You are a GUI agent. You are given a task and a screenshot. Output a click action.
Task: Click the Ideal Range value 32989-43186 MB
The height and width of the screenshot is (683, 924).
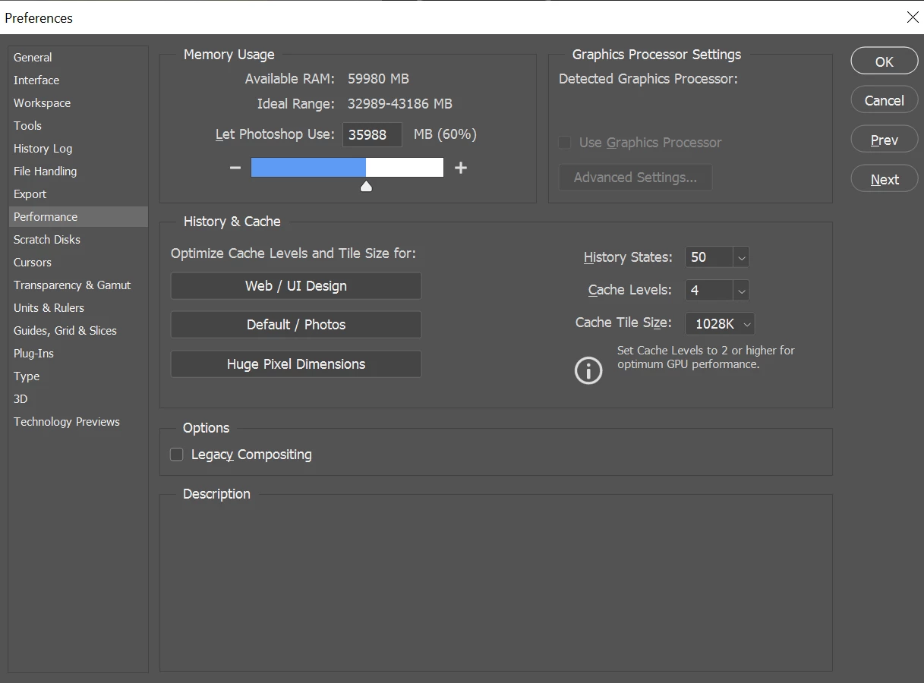point(400,104)
